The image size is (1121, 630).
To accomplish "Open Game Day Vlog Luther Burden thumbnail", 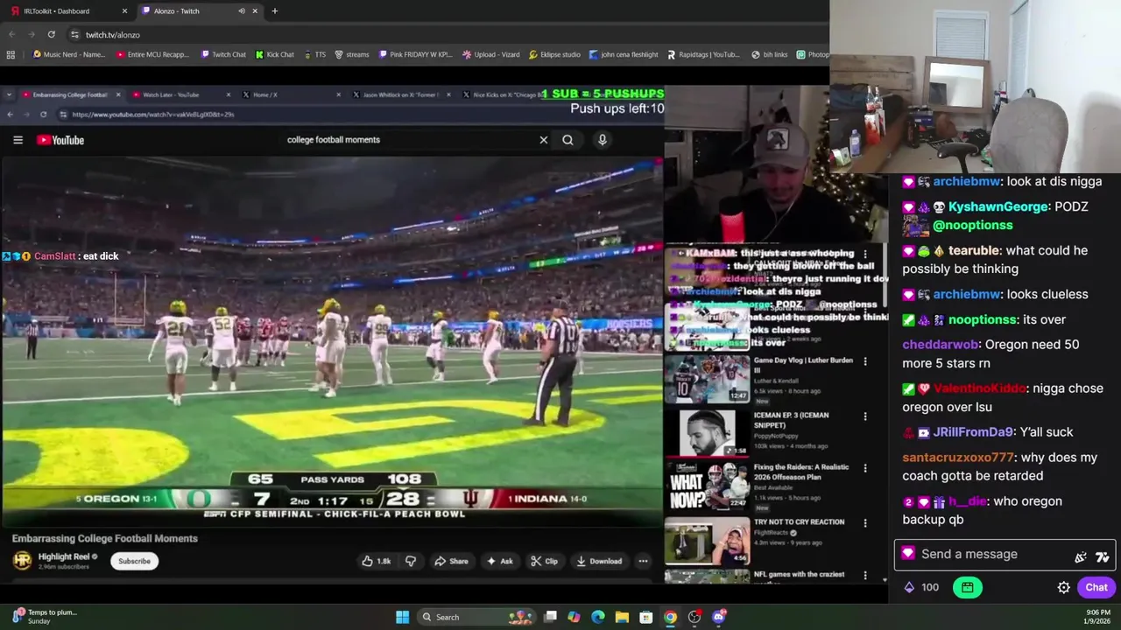I will pyautogui.click(x=707, y=380).
